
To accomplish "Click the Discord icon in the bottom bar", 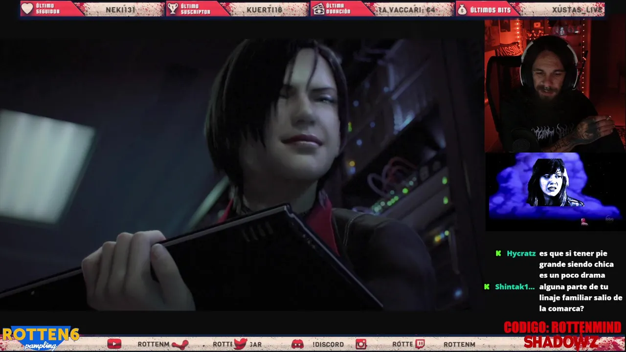I will (297, 344).
